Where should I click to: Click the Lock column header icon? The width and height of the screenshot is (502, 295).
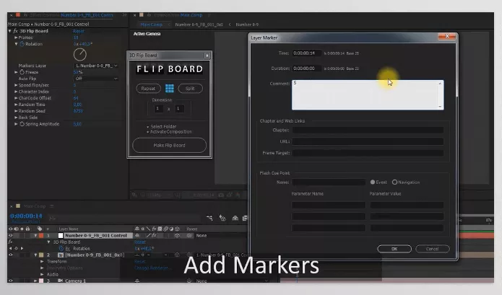click(x=28, y=229)
